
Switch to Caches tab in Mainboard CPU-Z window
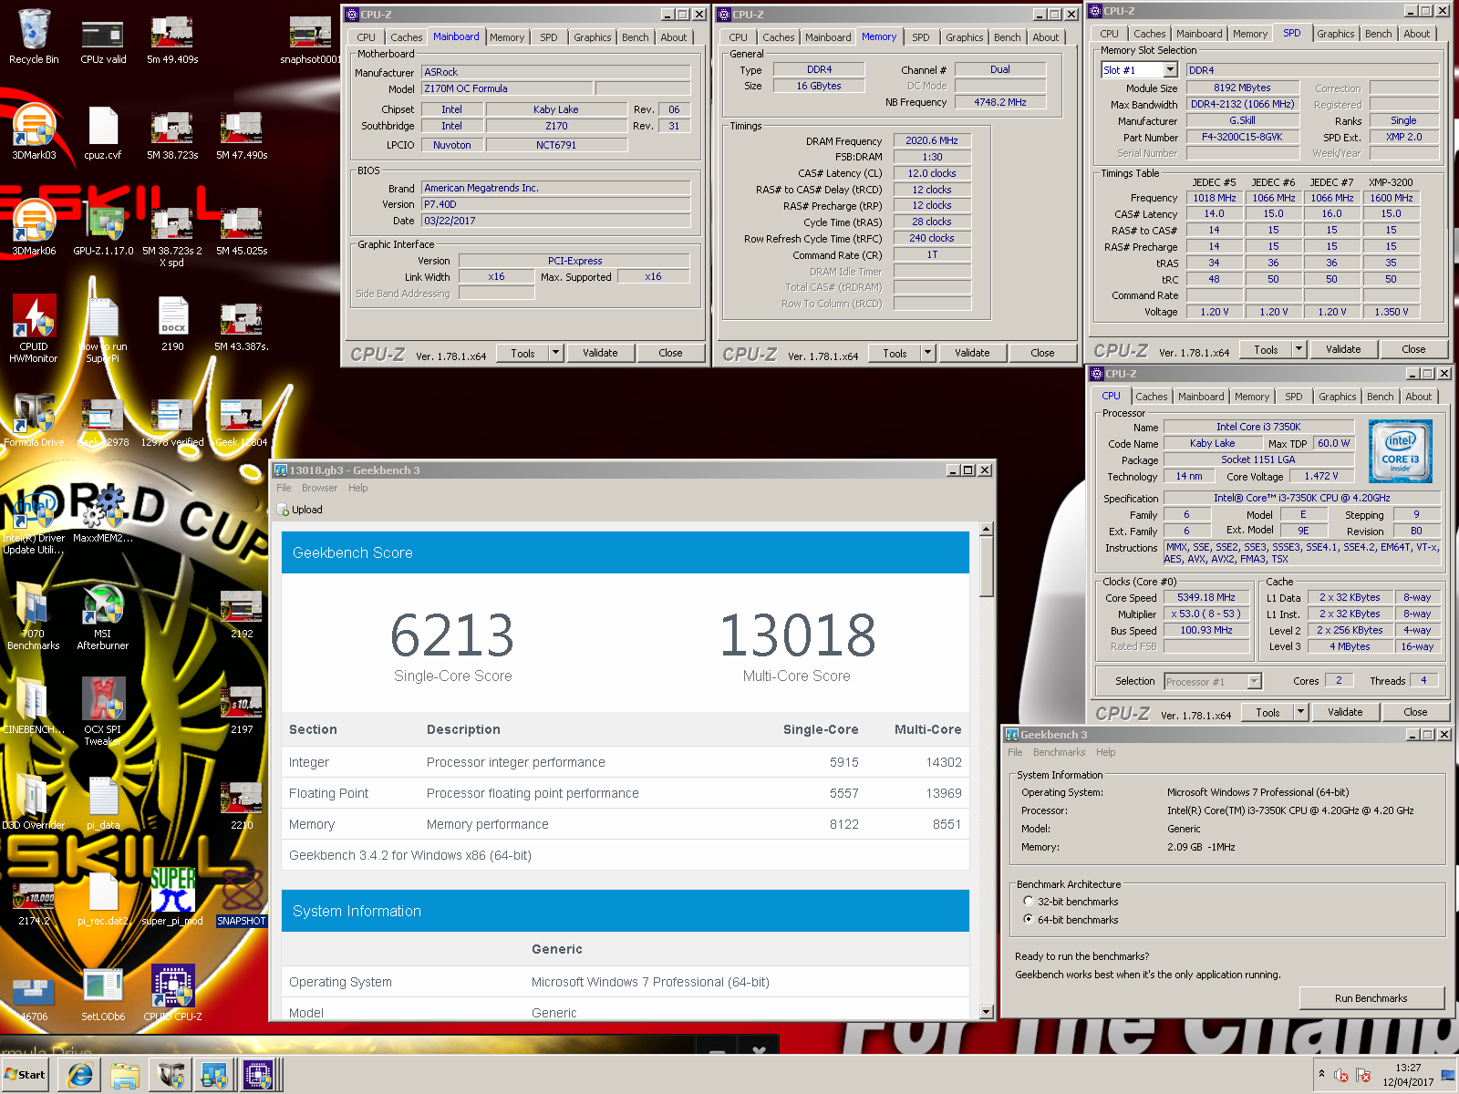click(407, 37)
